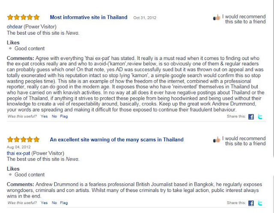Click thumbs-up icon on thai ex-pat's review

coord(217,140)
